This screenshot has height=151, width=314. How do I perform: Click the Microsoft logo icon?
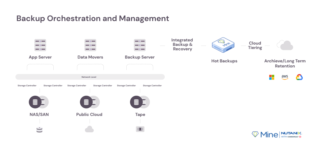tap(272, 77)
